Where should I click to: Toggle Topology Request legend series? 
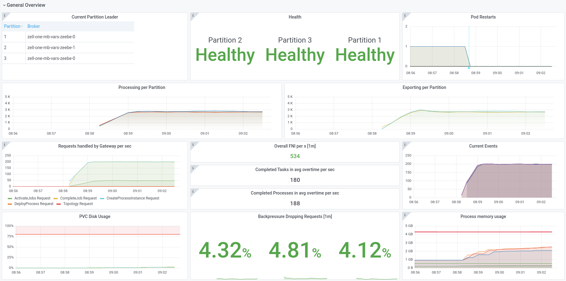pos(78,204)
